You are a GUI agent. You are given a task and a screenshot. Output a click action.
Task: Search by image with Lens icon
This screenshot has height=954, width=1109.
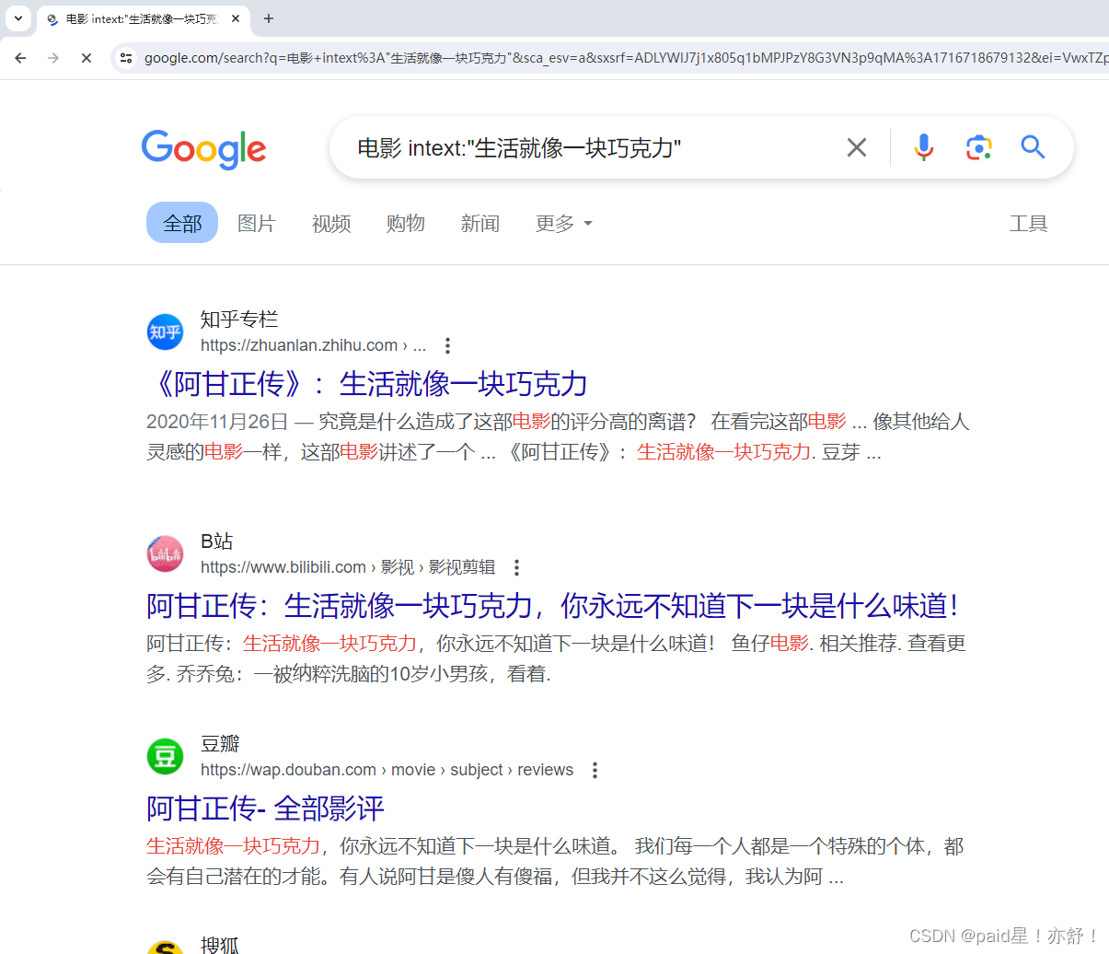[x=978, y=147]
